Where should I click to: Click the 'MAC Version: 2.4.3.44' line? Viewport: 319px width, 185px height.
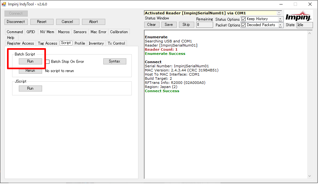click(x=182, y=70)
